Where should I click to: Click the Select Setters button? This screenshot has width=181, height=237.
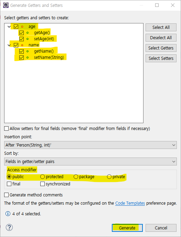[x=161, y=58]
